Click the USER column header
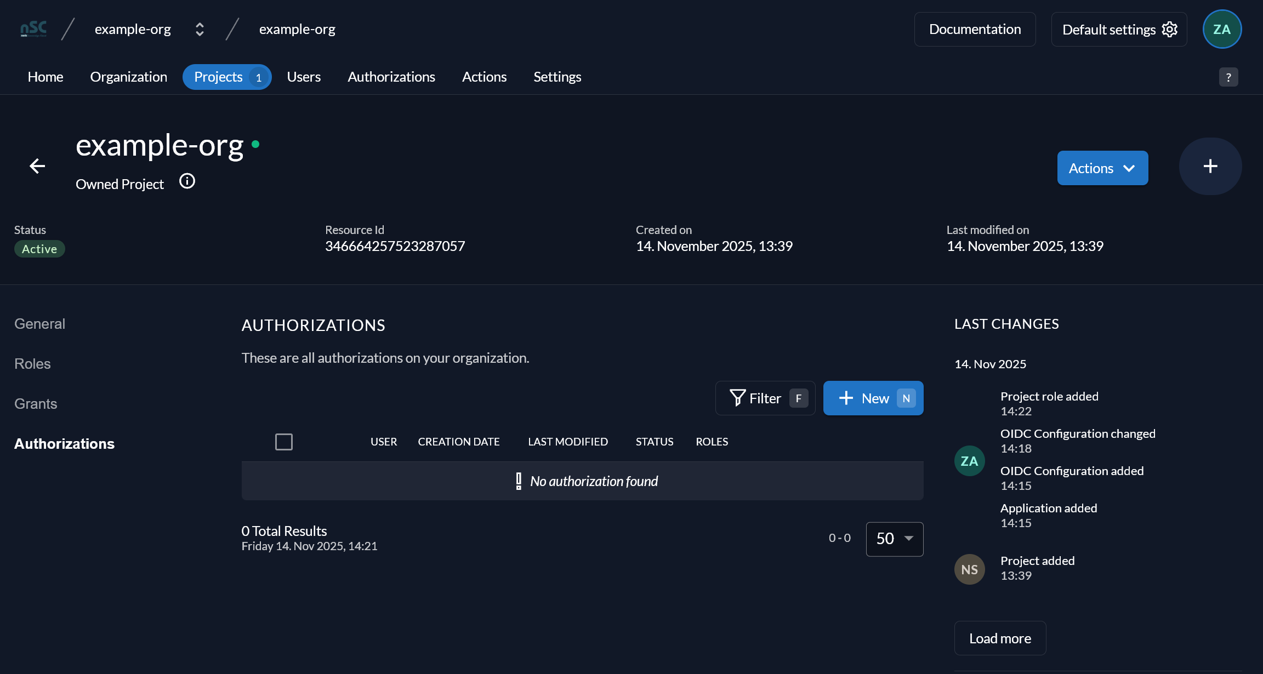This screenshot has height=674, width=1263. (384, 442)
